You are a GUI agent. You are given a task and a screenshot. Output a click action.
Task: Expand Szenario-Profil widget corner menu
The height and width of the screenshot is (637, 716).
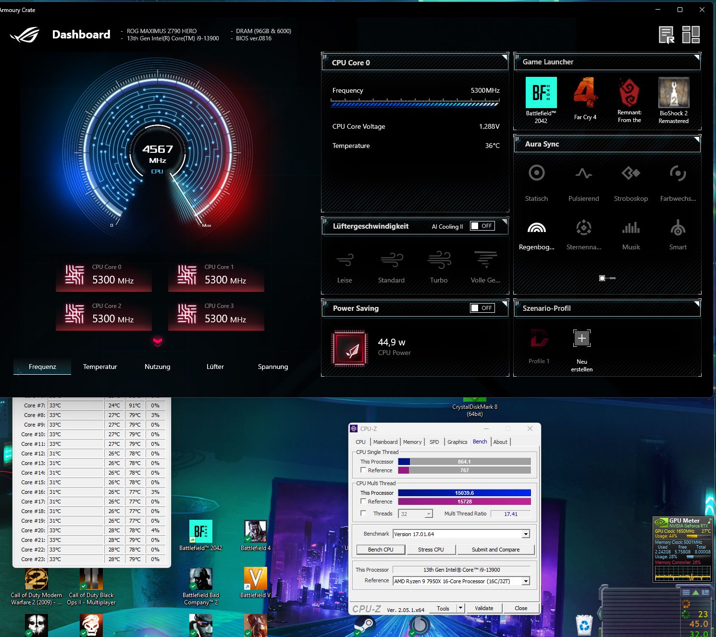tap(696, 304)
